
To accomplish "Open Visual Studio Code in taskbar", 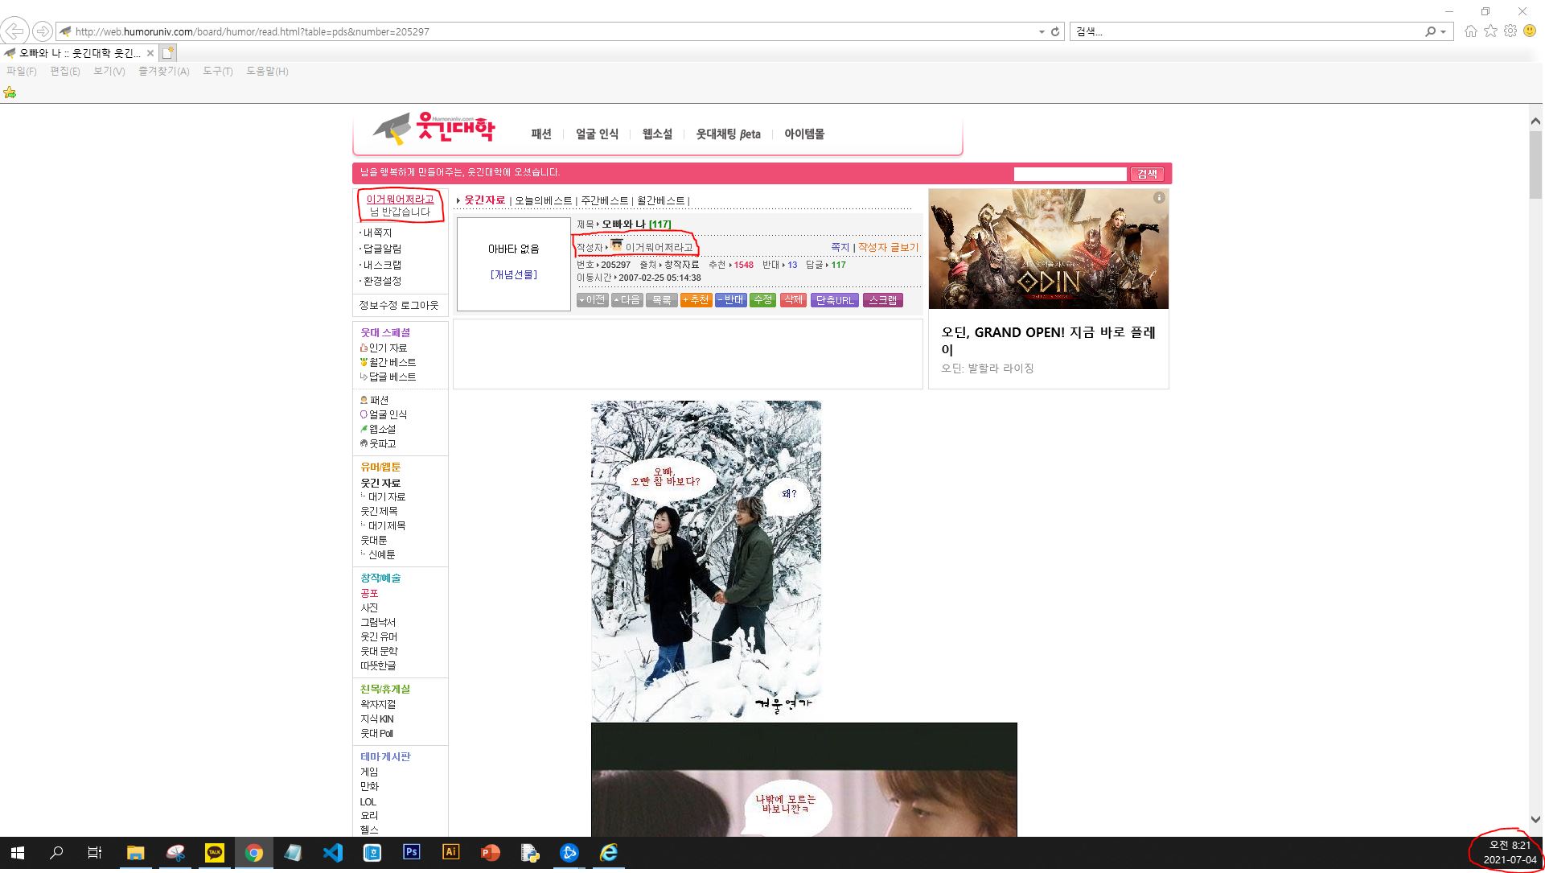I will click(x=333, y=853).
